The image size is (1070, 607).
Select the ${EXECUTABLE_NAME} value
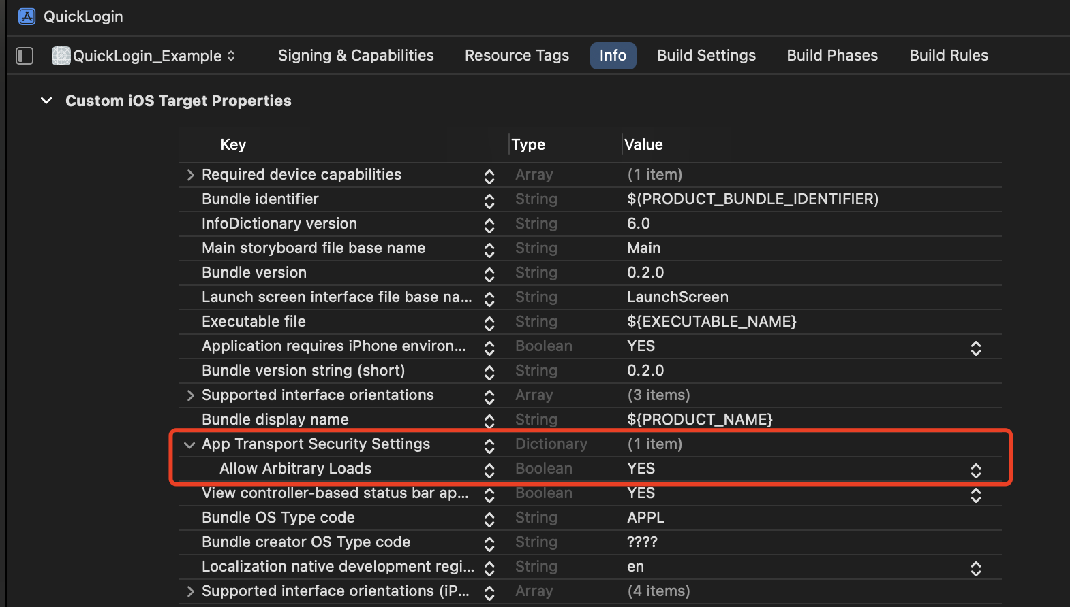(712, 321)
